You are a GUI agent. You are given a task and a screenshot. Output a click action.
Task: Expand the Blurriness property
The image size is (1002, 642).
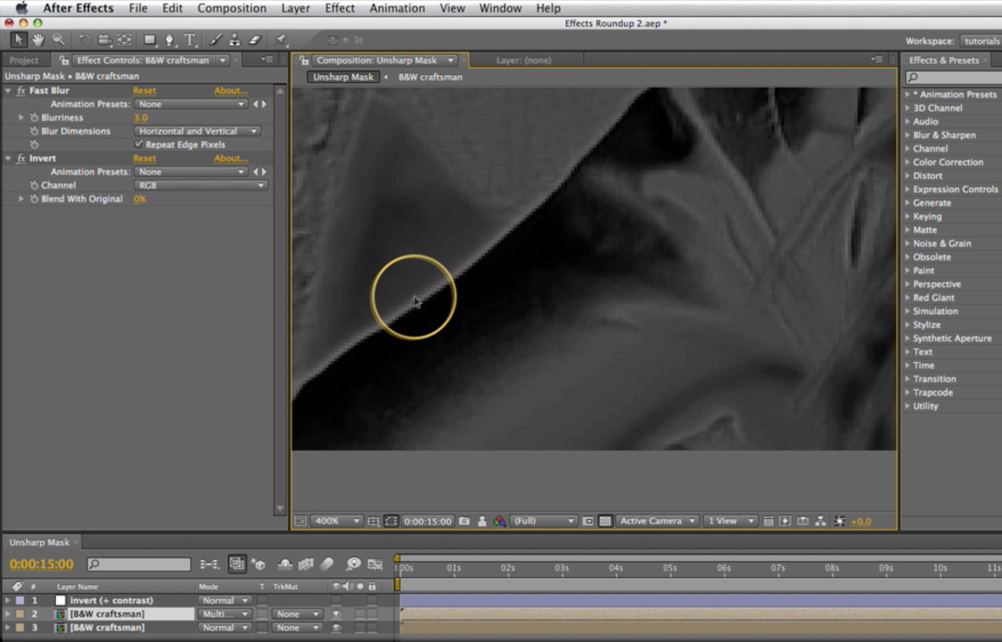21,117
